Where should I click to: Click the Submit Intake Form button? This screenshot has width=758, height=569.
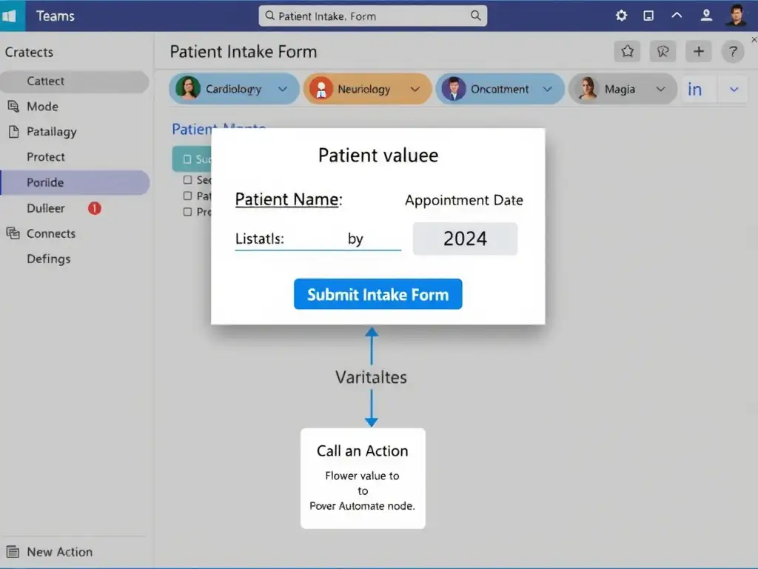[x=378, y=294]
